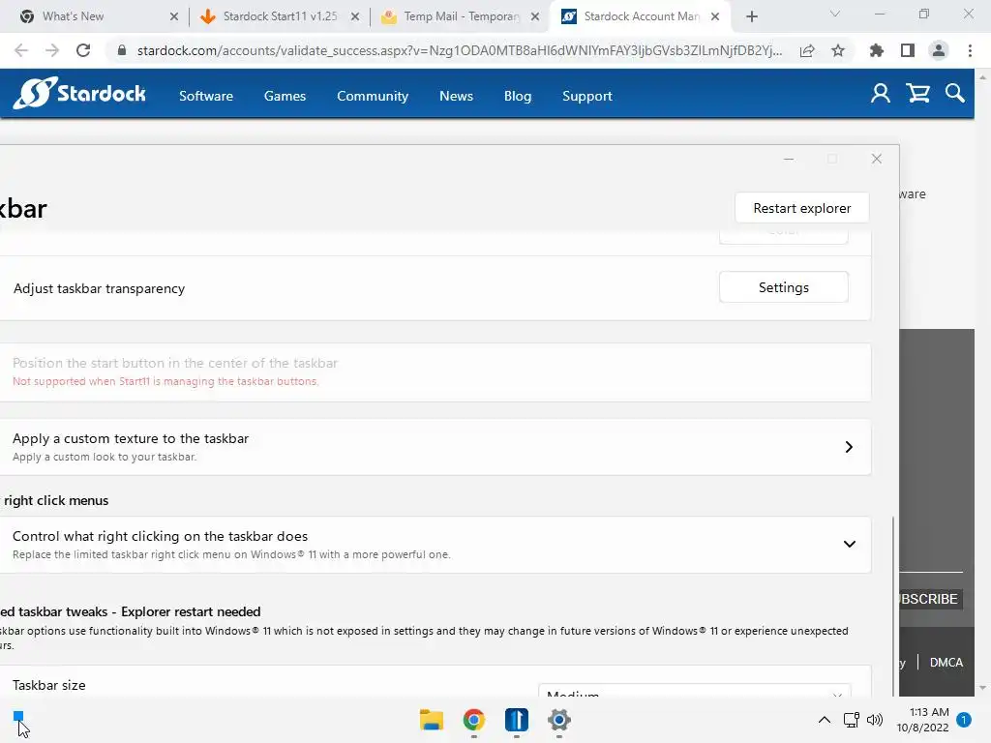The image size is (991, 743).
Task: Click the volume speaker icon
Action: (875, 720)
